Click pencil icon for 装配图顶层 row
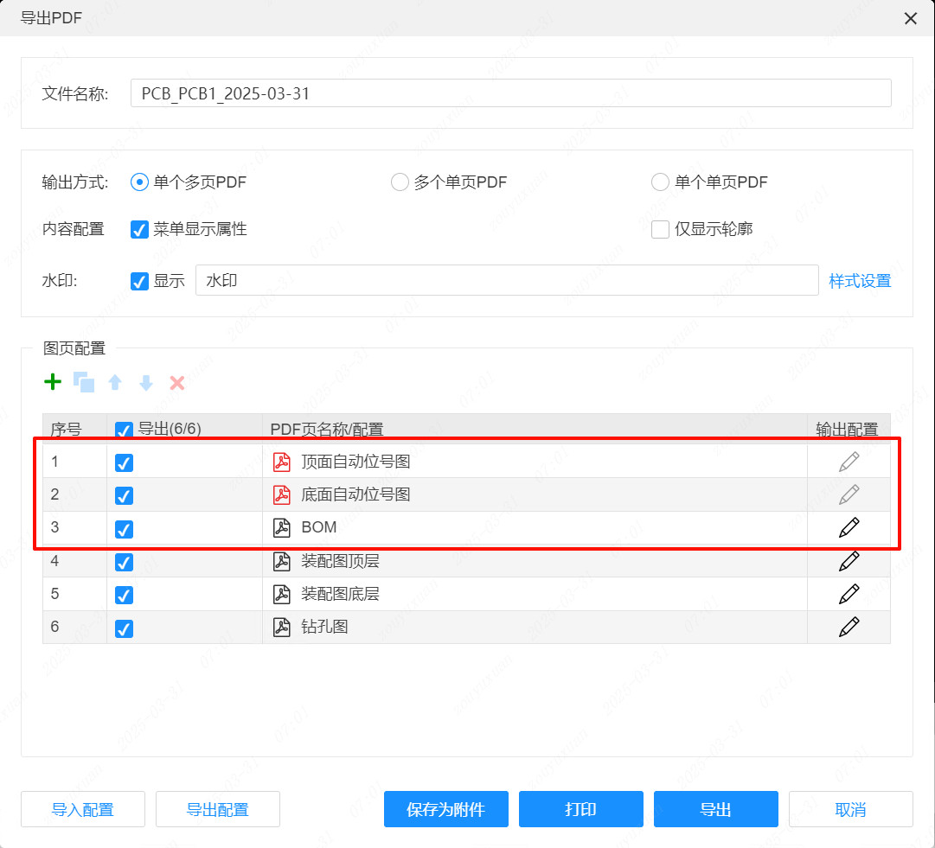935x848 pixels. pos(849,561)
